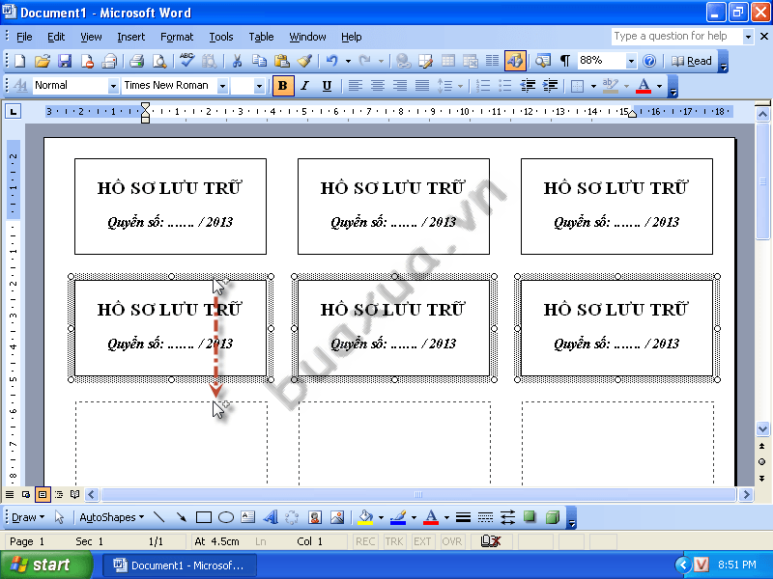The height and width of the screenshot is (579, 773).
Task: Open Microsoft Word Help question mark icon
Action: pos(649,61)
